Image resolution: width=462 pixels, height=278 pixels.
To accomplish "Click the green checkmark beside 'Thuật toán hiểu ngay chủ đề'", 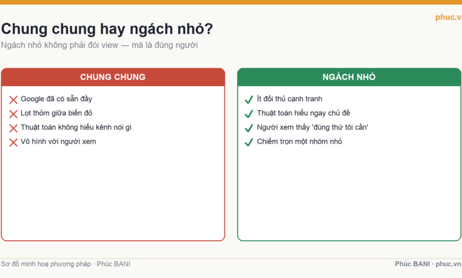I will [249, 114].
